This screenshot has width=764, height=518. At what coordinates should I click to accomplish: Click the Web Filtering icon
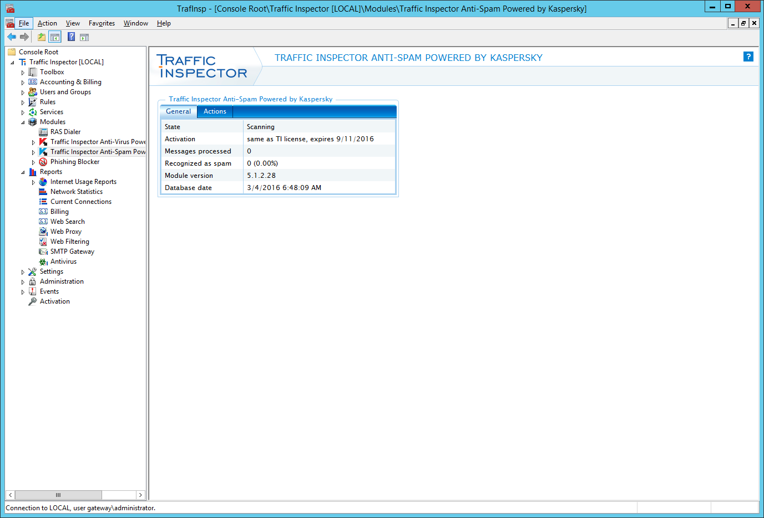pyautogui.click(x=43, y=242)
